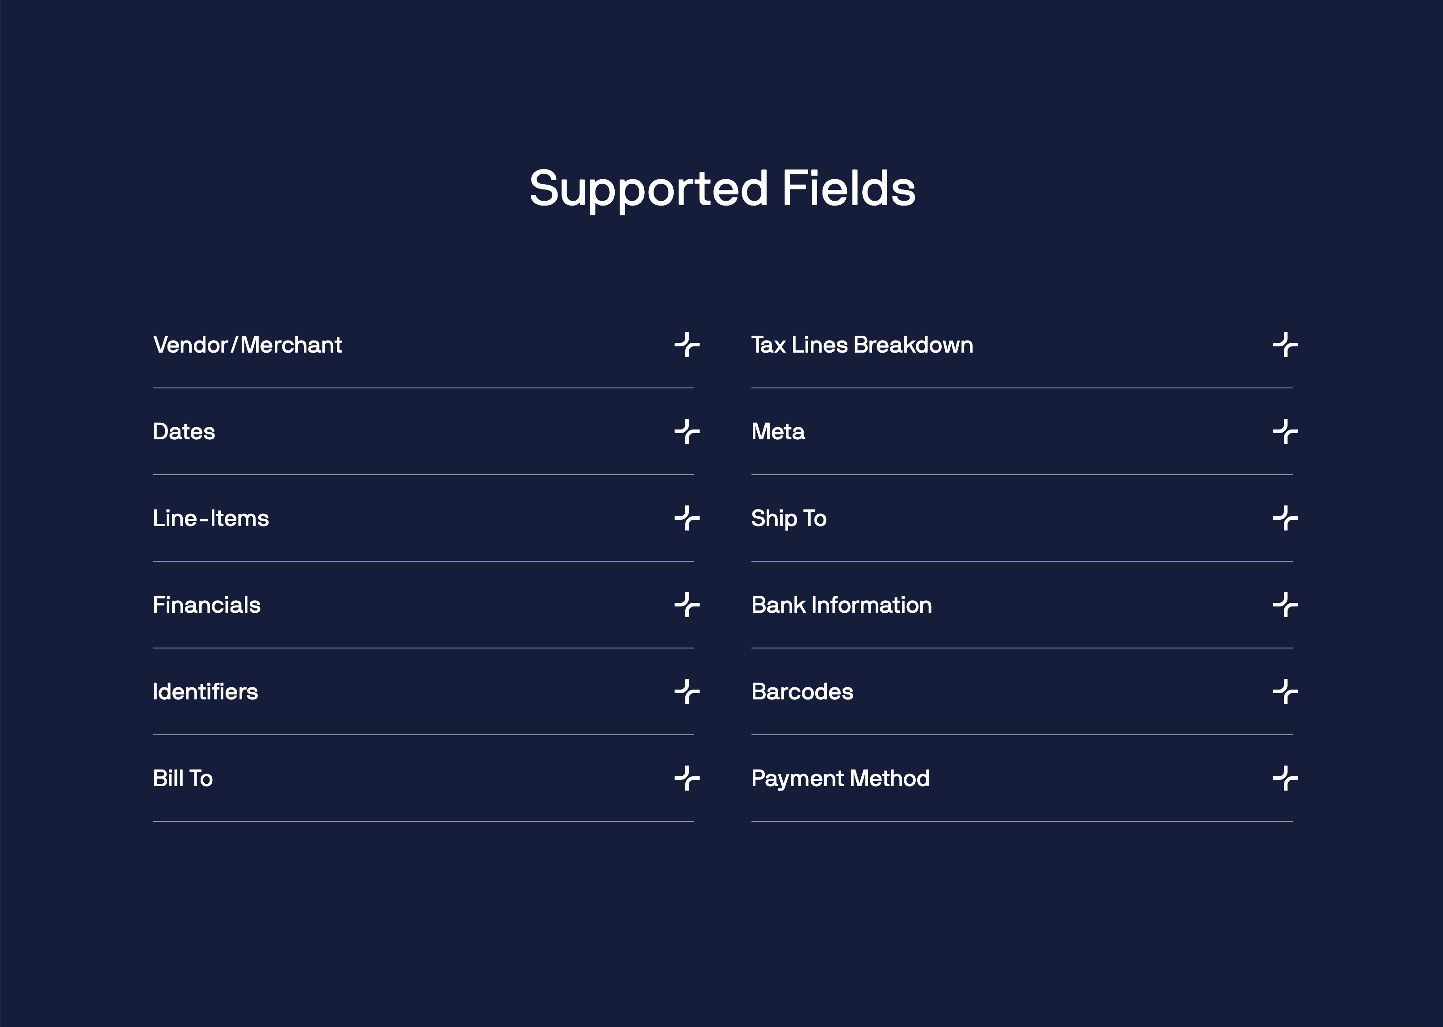Click the plus icon beside Vendor/Merchant

686,345
